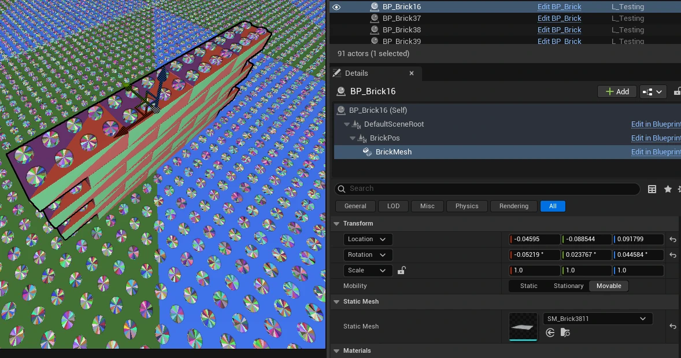Click Edit BP_Brick link for BP_Brick16
The image size is (681, 358).
(x=559, y=7)
